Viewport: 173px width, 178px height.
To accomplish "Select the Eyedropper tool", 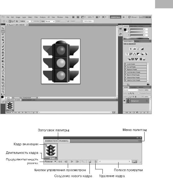I will tap(3, 43).
